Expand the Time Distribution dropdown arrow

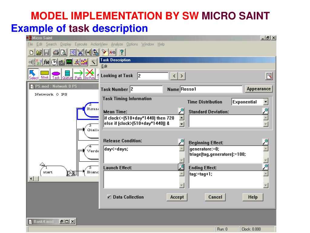click(x=266, y=102)
